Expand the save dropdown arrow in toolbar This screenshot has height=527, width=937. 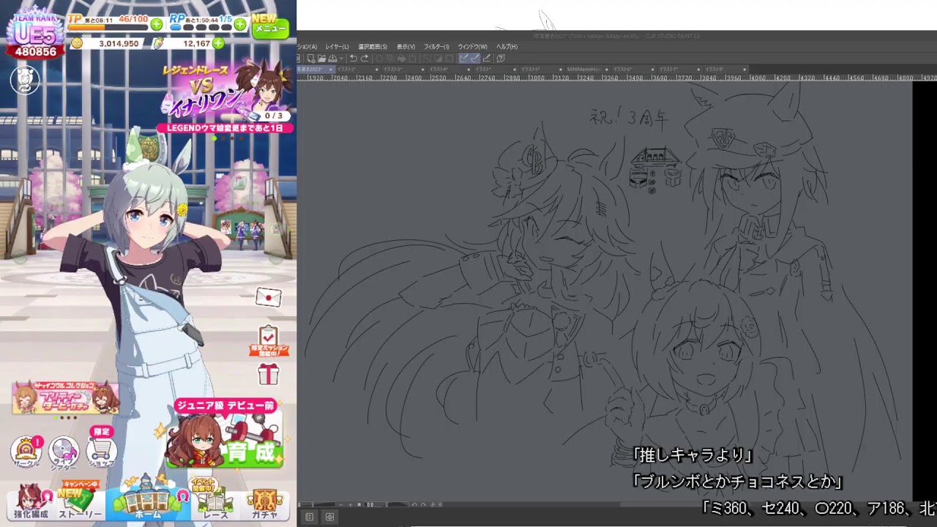pos(343,59)
